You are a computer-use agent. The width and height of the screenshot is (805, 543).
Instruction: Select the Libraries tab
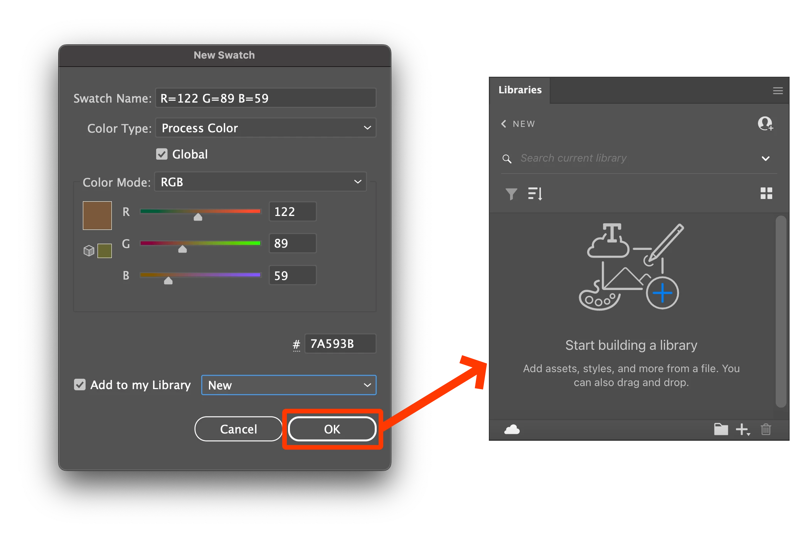pos(520,90)
